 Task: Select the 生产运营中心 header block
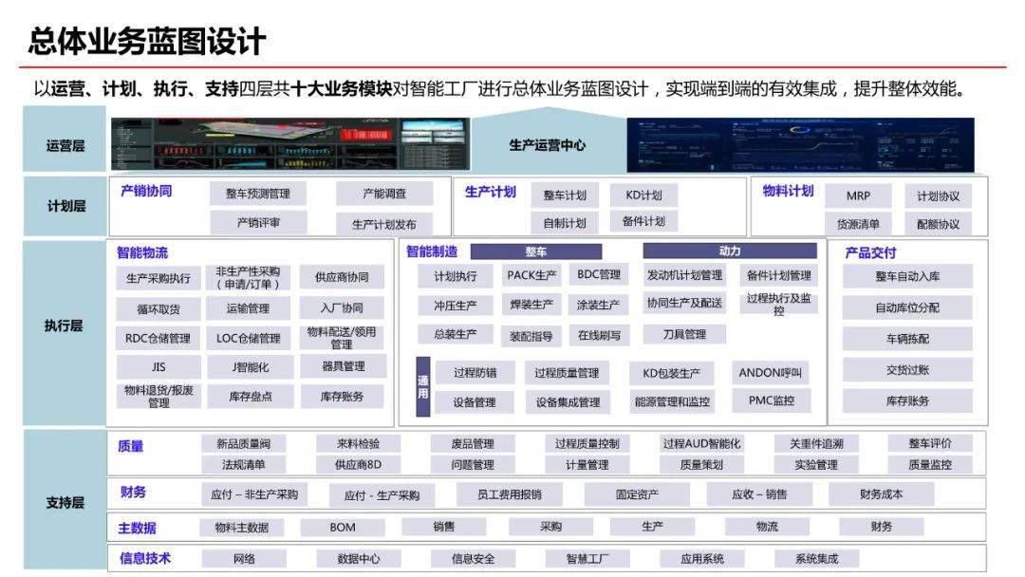point(547,145)
